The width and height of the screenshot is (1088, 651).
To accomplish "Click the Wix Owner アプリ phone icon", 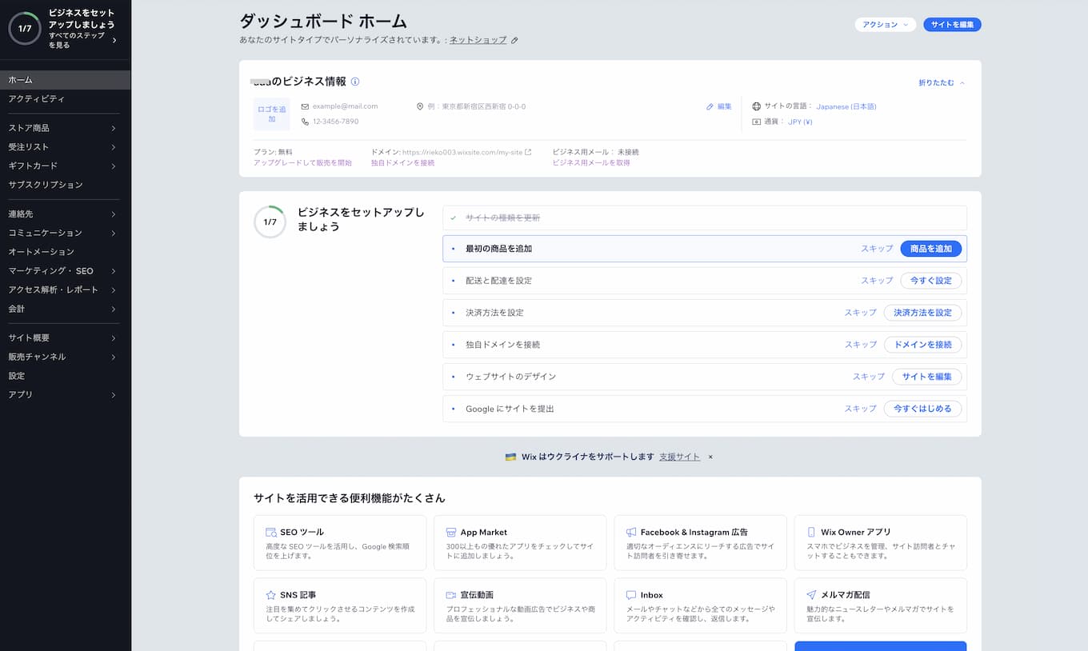I will tap(811, 532).
